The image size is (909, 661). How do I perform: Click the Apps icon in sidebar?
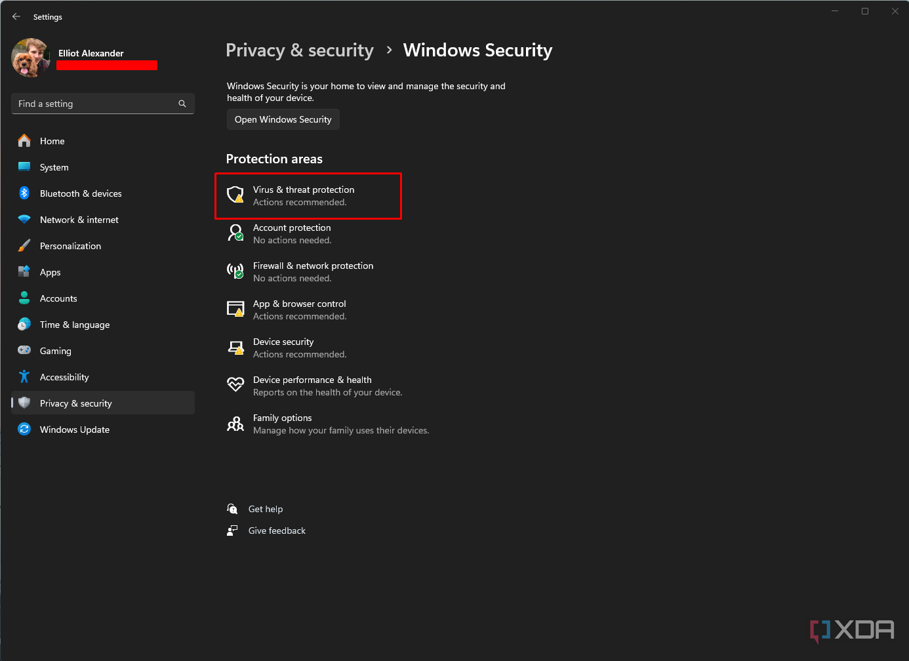pos(24,272)
